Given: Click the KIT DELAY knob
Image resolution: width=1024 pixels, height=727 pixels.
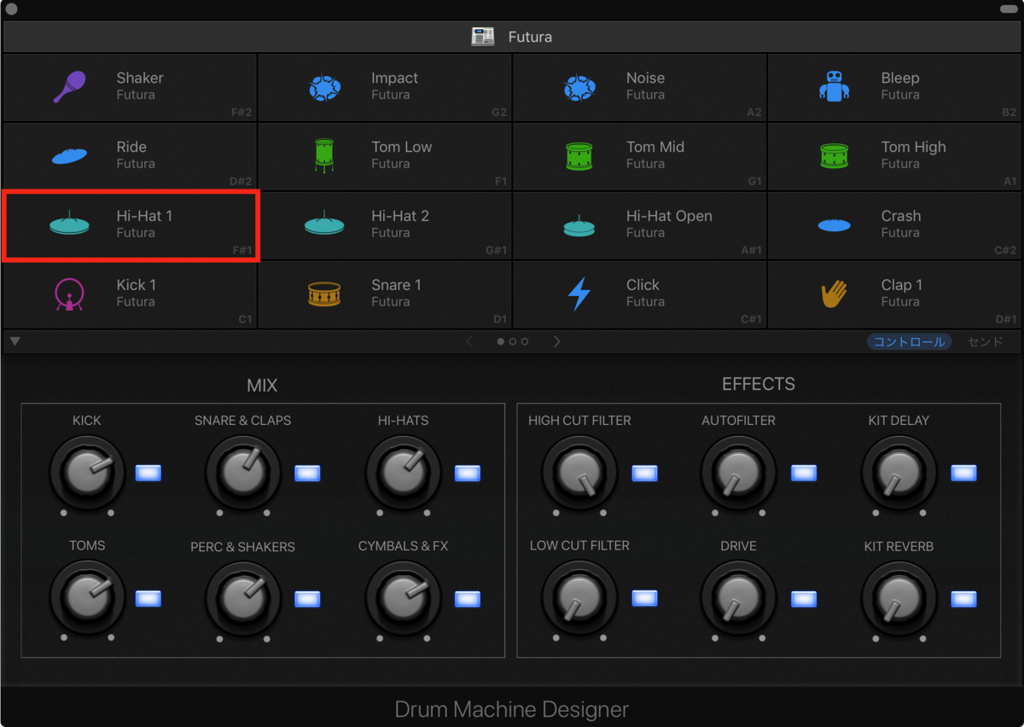Looking at the screenshot, I should tap(899, 473).
